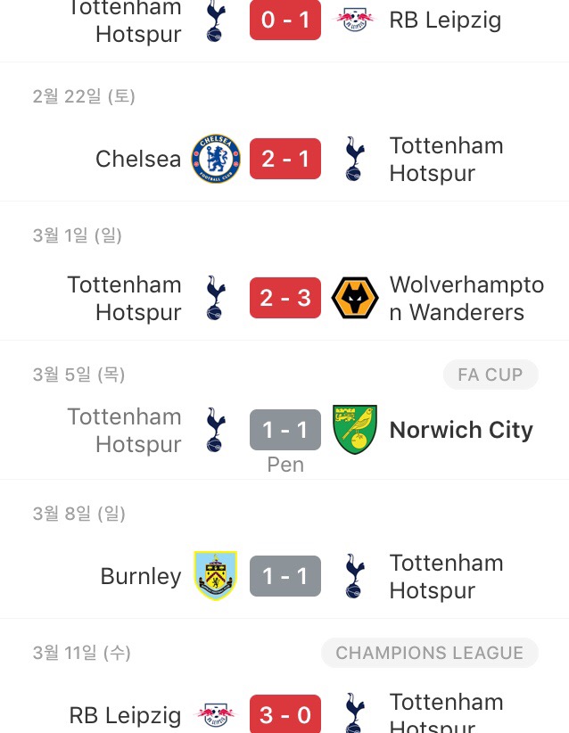This screenshot has width=569, height=733.
Task: Click RB Leipzig logo in the top match
Action: pyautogui.click(x=355, y=20)
